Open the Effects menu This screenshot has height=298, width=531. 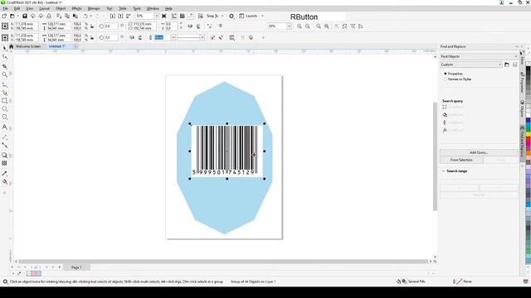76,8
